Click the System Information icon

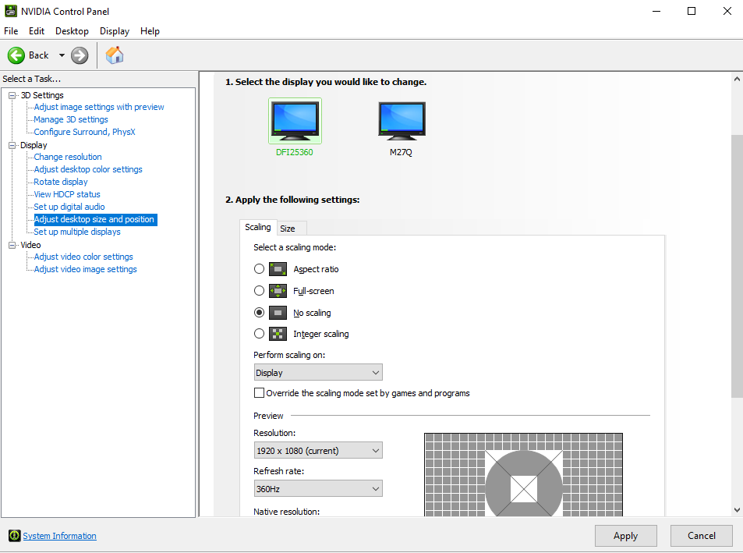[x=14, y=536]
